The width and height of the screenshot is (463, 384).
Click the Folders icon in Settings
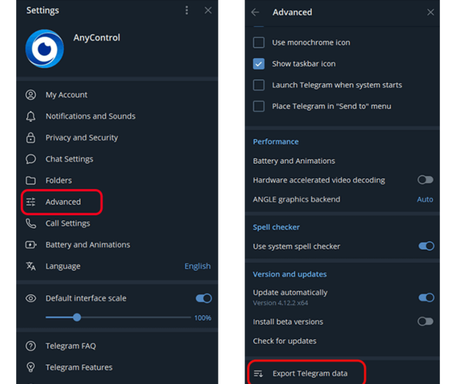31,180
